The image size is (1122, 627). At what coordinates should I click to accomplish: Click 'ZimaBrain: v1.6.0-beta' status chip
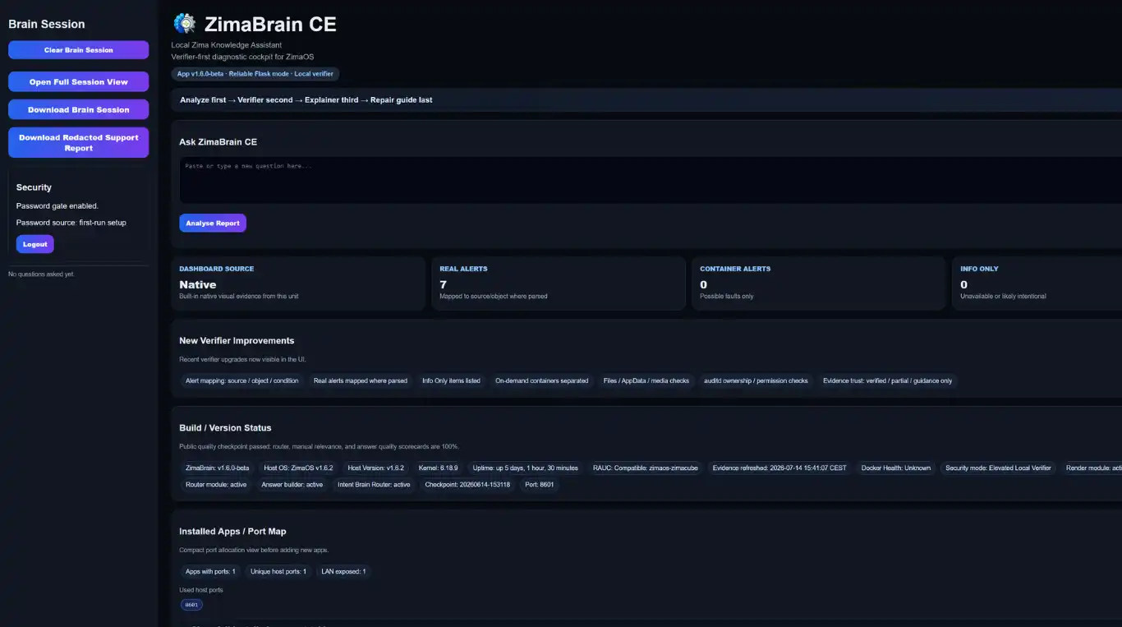(218, 468)
